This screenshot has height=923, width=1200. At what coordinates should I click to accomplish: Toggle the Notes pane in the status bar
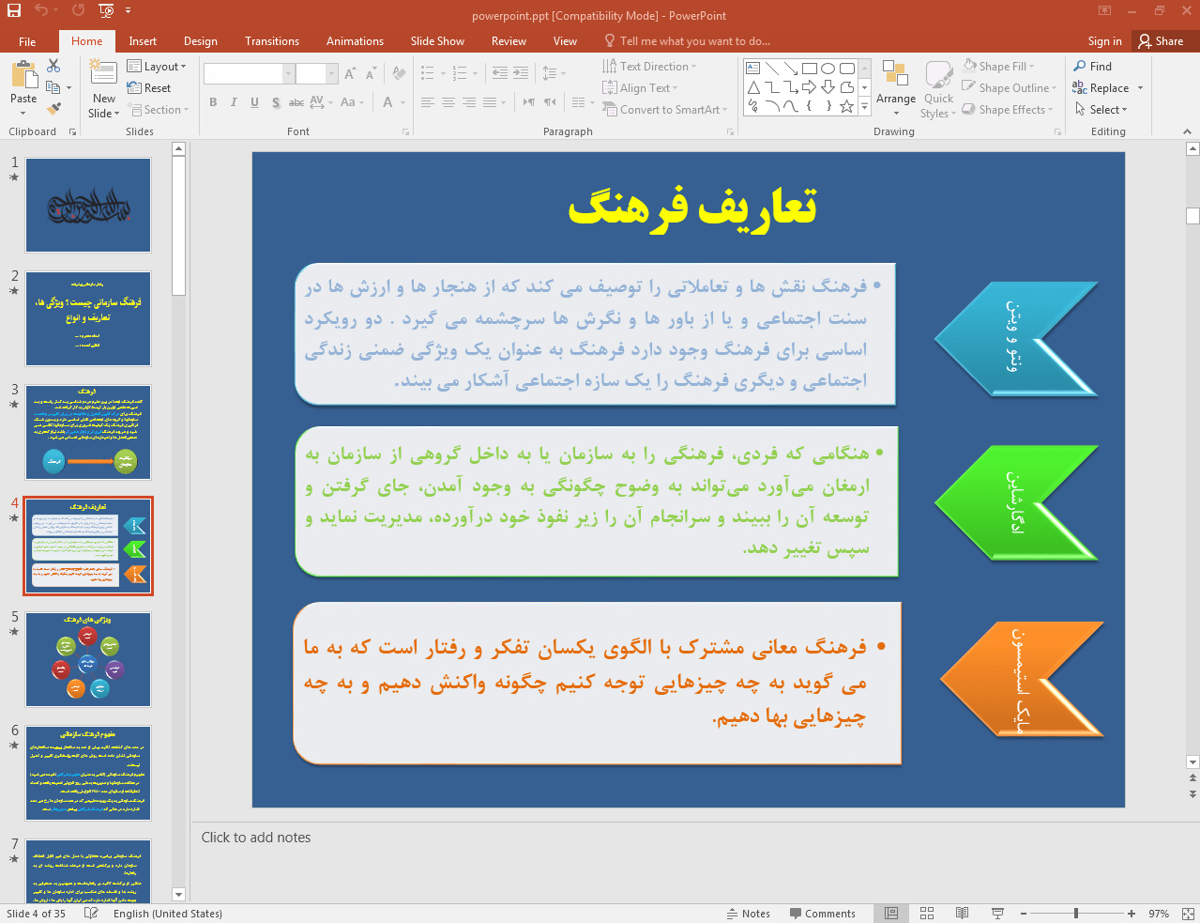click(x=749, y=914)
